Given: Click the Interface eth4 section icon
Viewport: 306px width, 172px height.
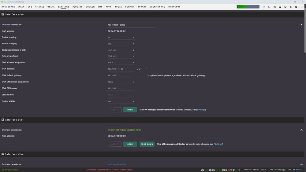Looking at the screenshot, I should (3, 154).
